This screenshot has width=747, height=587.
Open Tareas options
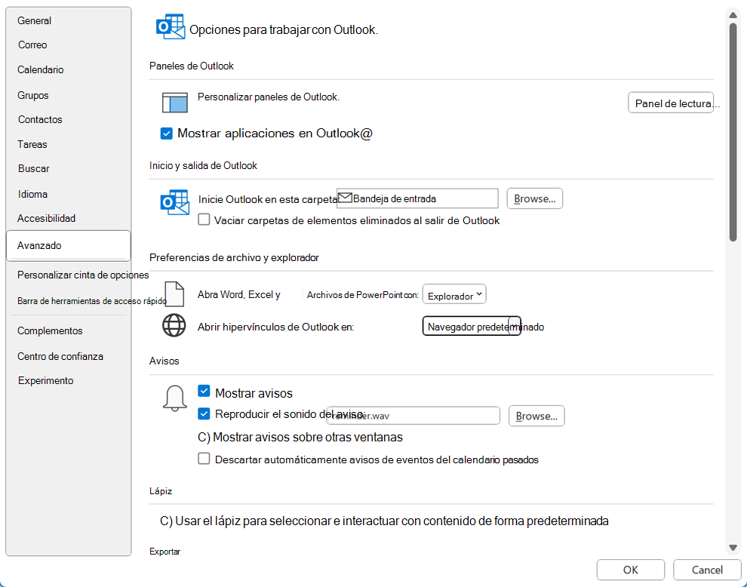[32, 144]
